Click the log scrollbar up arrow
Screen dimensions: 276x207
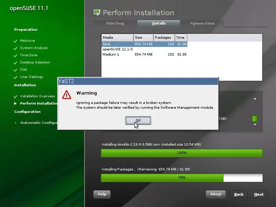pyautogui.click(x=255, y=99)
